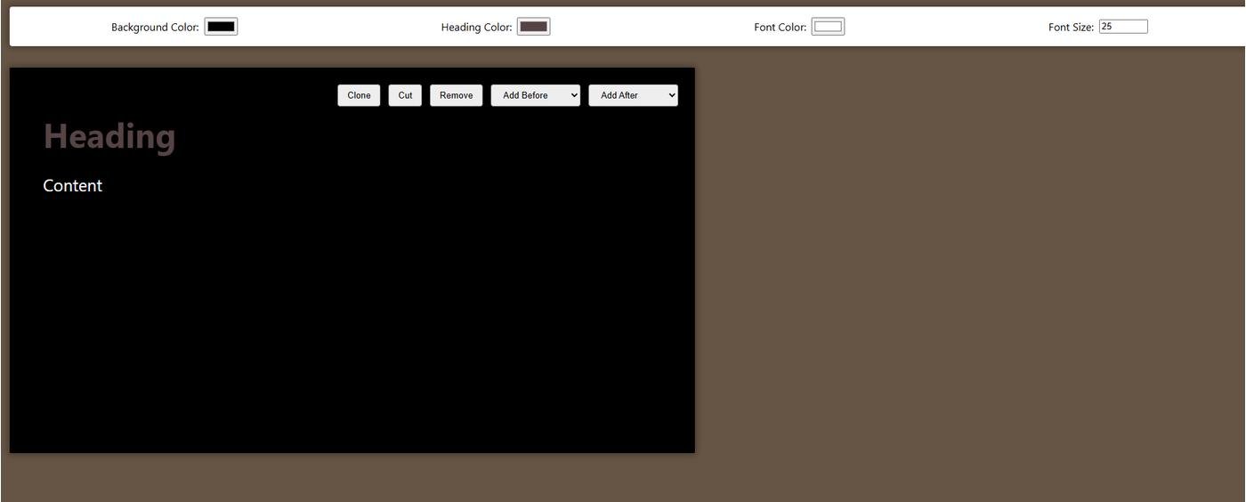Open the Background Color picker swatch
This screenshot has height=502, width=1246.
pyautogui.click(x=221, y=27)
